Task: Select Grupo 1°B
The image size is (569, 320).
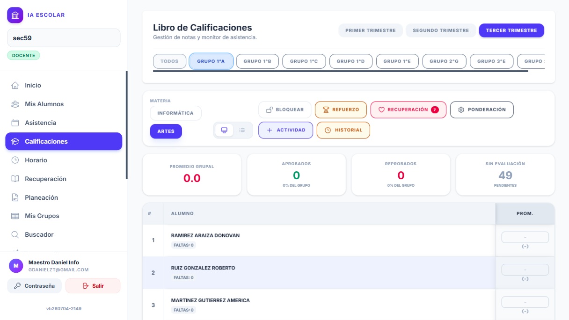Action: pos(257,61)
